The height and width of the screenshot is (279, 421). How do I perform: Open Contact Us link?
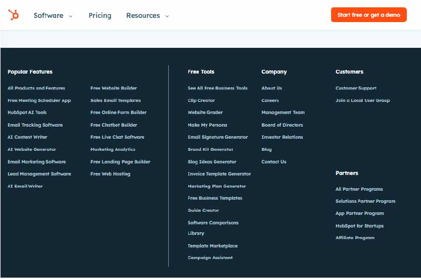point(274,162)
